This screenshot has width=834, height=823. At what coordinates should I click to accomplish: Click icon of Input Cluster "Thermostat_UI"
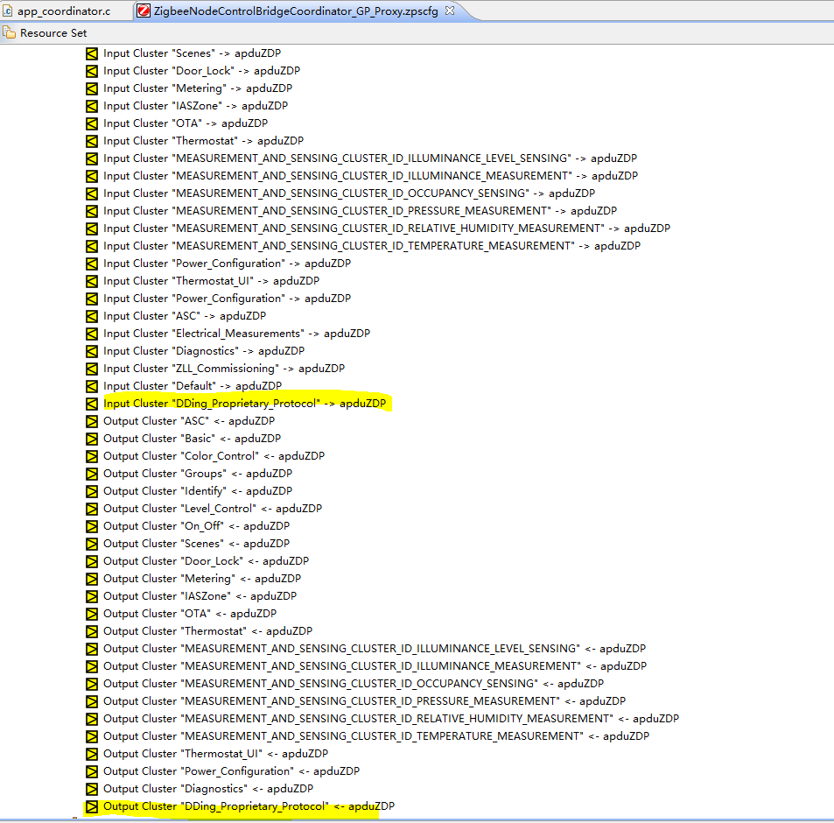pos(92,281)
